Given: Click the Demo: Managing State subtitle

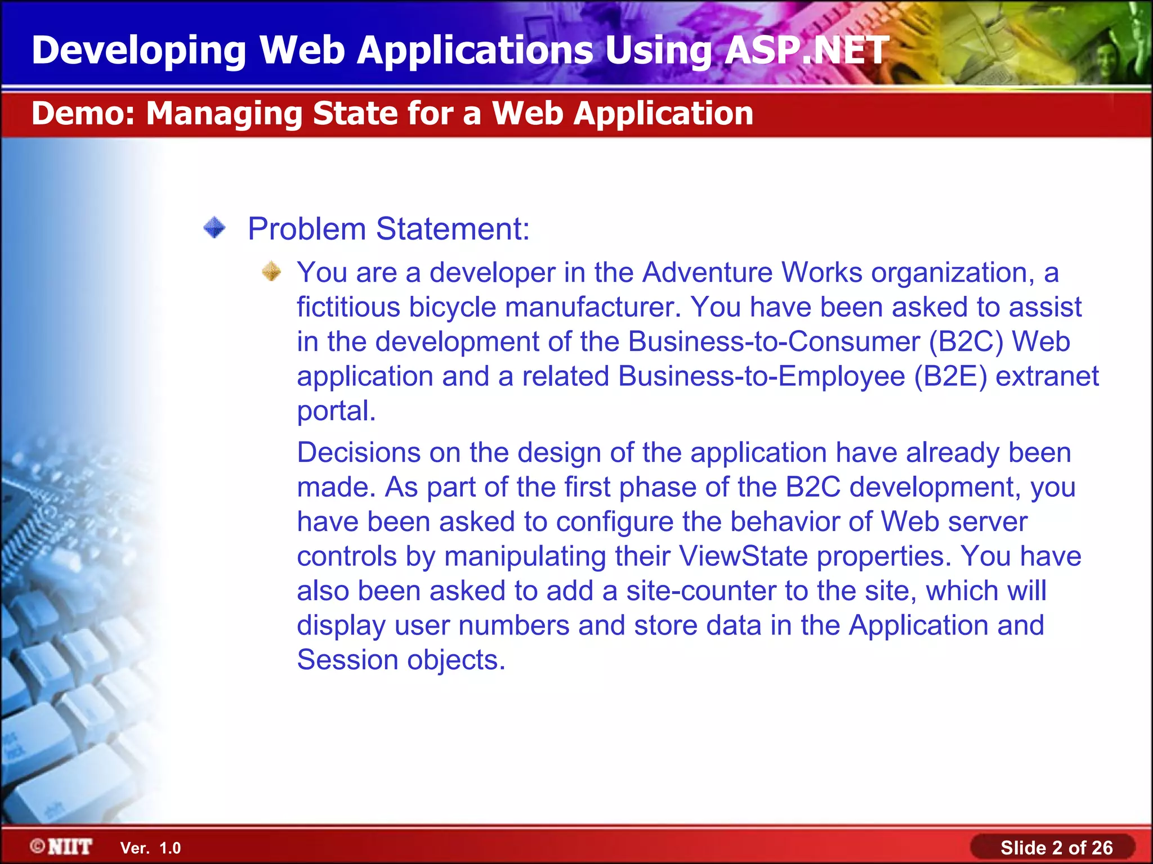Looking at the screenshot, I should click(392, 113).
